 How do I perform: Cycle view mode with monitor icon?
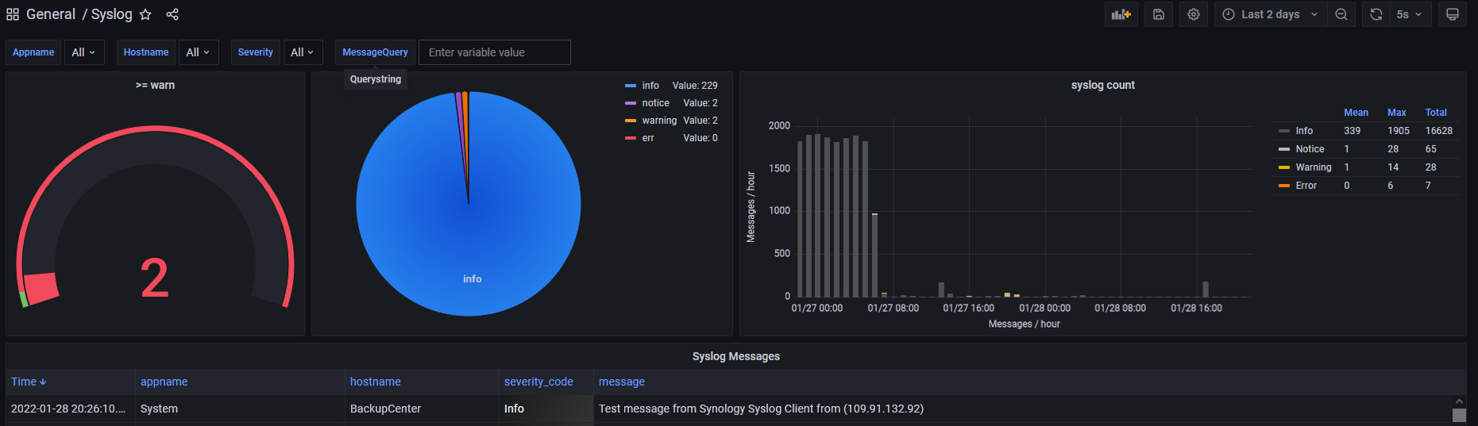point(1453,14)
